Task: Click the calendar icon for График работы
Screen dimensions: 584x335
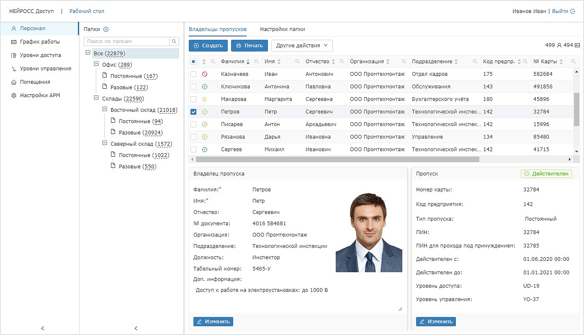Action: point(14,42)
